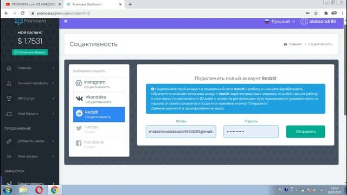Select the Instagram Соцактивность option
The image size is (347, 195).
click(99, 84)
